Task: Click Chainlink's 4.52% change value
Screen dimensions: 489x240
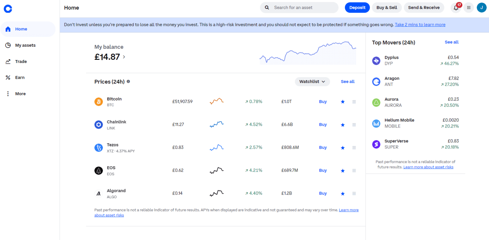Action: [254, 125]
